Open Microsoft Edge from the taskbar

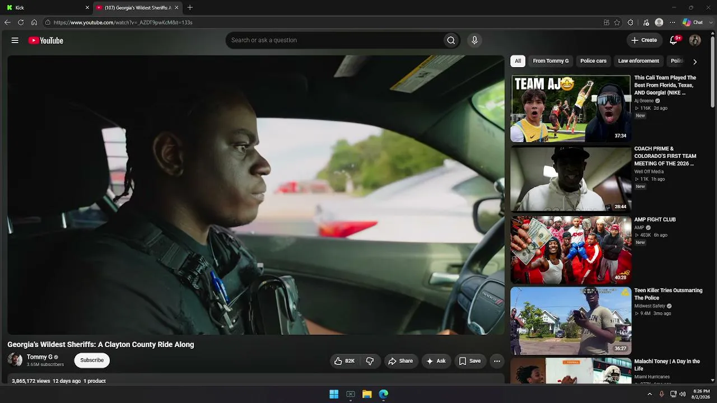click(x=384, y=394)
